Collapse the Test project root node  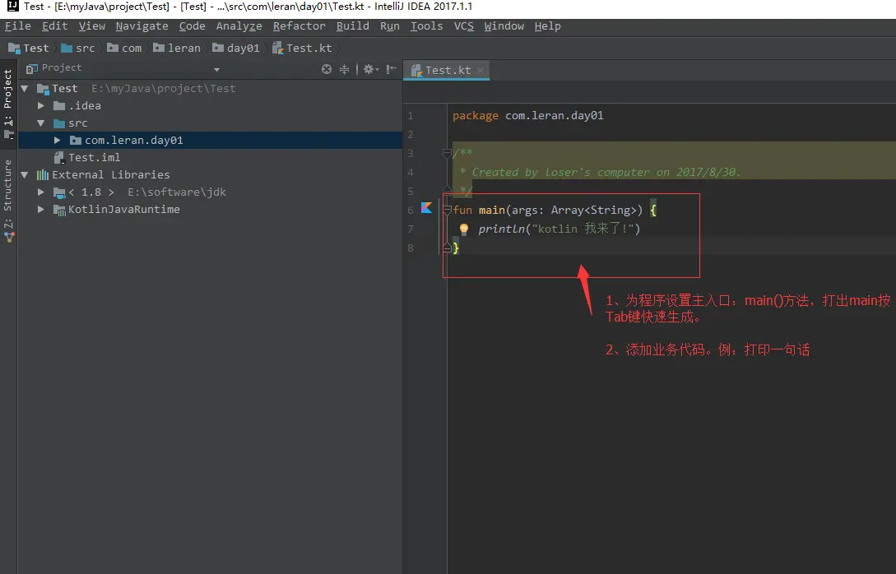point(25,89)
